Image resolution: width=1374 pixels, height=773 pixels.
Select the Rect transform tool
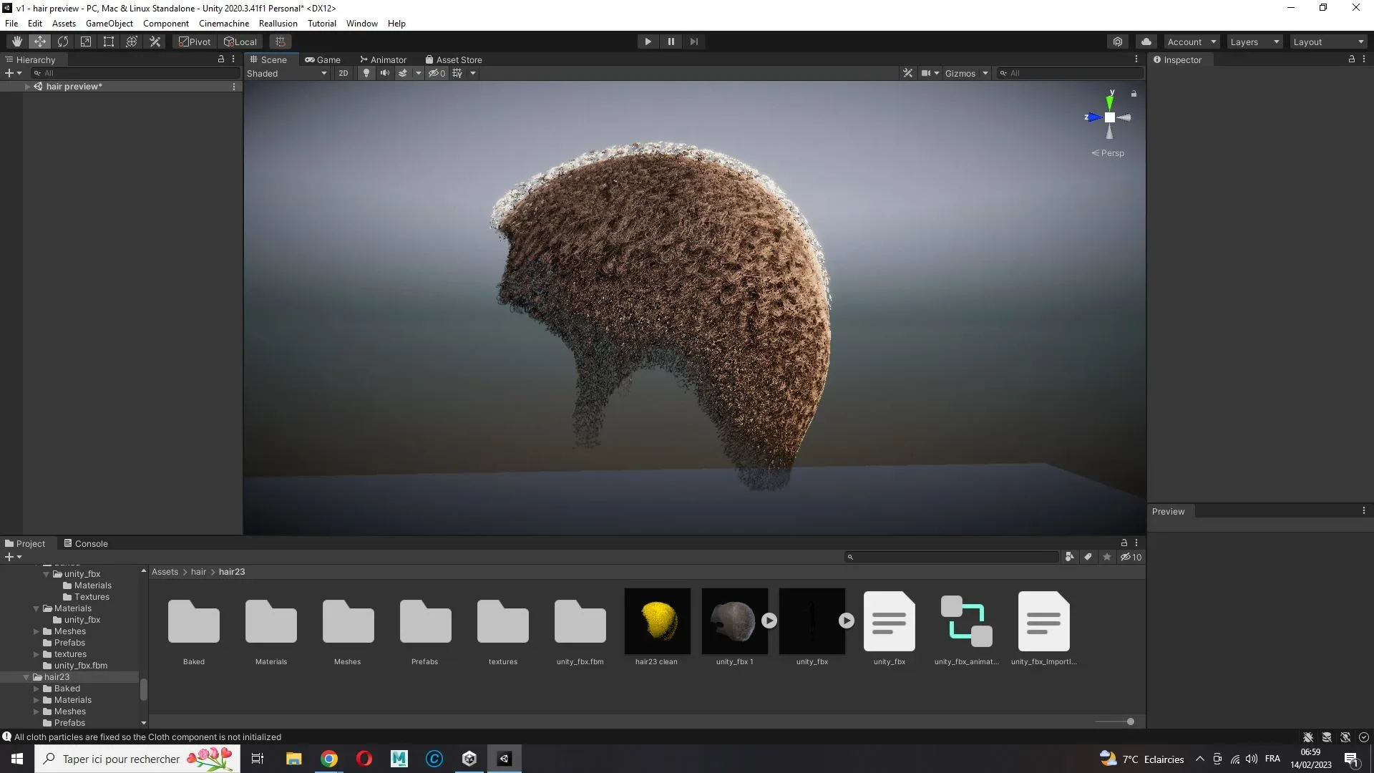click(x=109, y=42)
